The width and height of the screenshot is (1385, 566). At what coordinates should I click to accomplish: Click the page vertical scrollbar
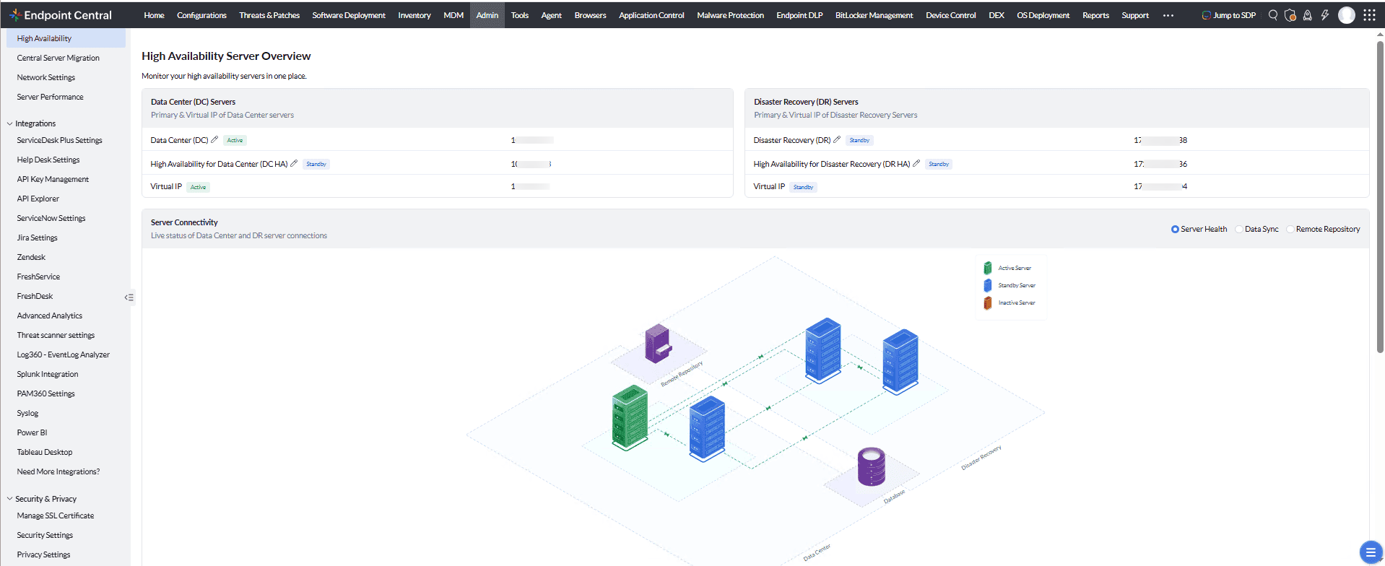coord(1380,196)
